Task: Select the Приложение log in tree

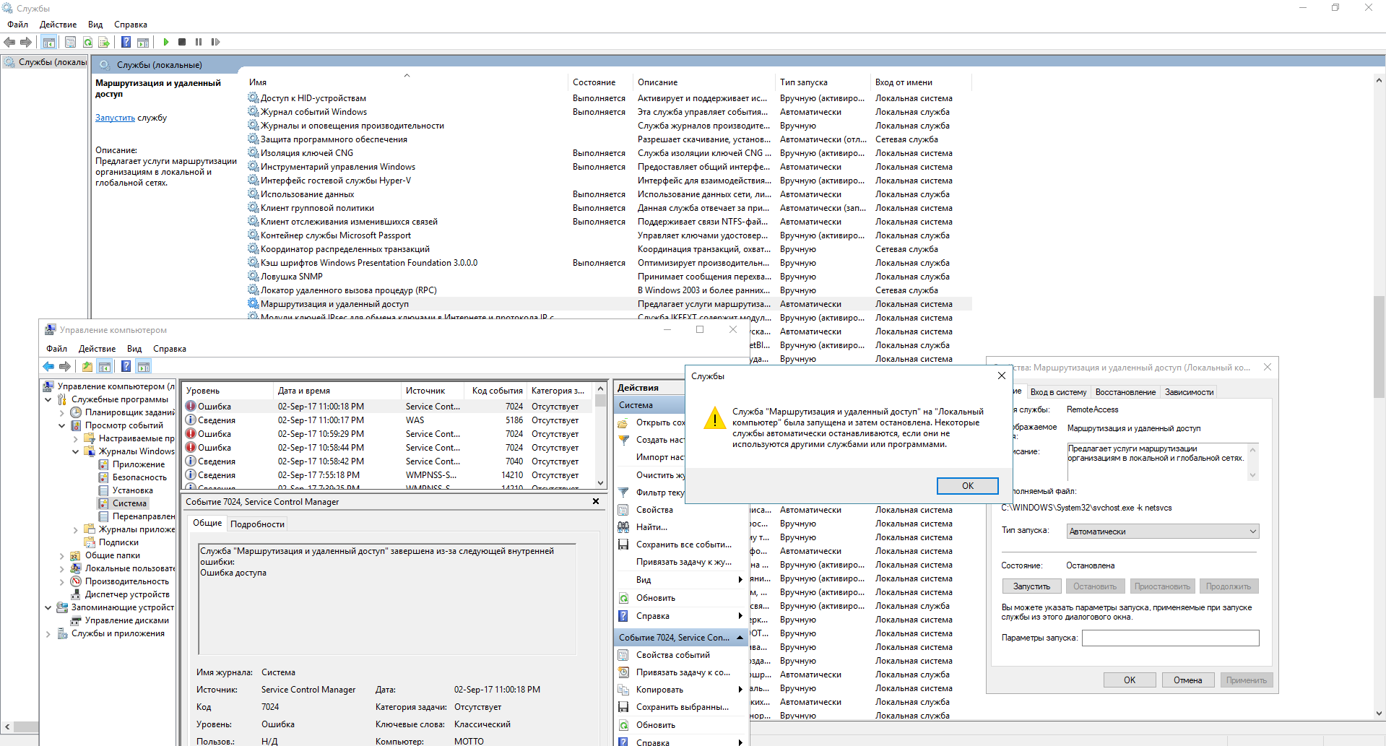Action: (x=138, y=464)
